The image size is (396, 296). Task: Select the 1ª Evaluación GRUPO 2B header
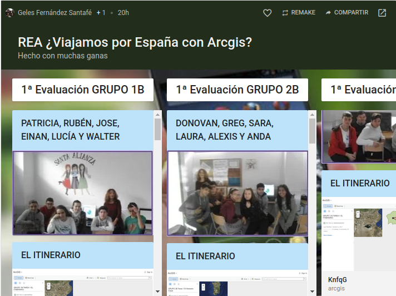click(237, 90)
